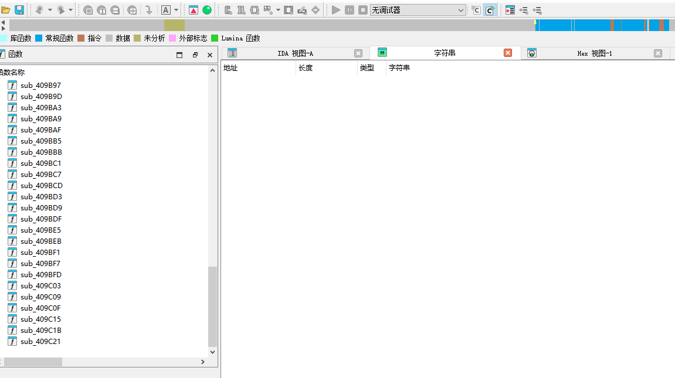Viewport: 675px width, 378px height.
Task: Open file with the folder icon
Action: coord(6,10)
